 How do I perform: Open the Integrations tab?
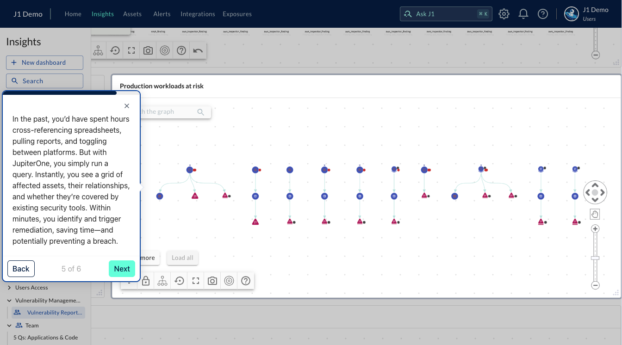198,14
